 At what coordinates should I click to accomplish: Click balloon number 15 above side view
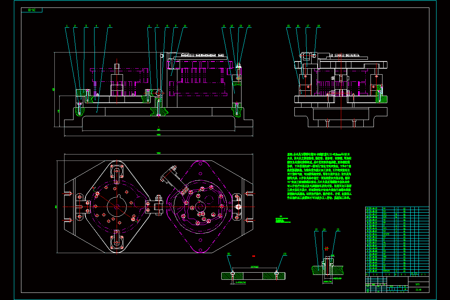coord(288,26)
